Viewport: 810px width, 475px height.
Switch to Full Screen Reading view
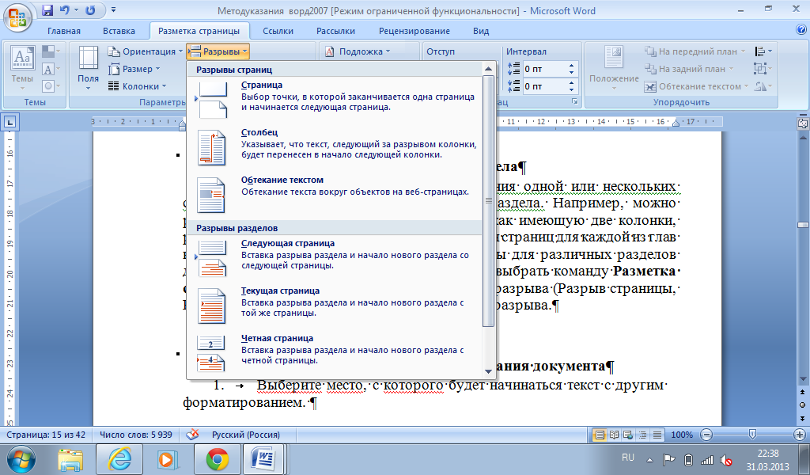[614, 435]
